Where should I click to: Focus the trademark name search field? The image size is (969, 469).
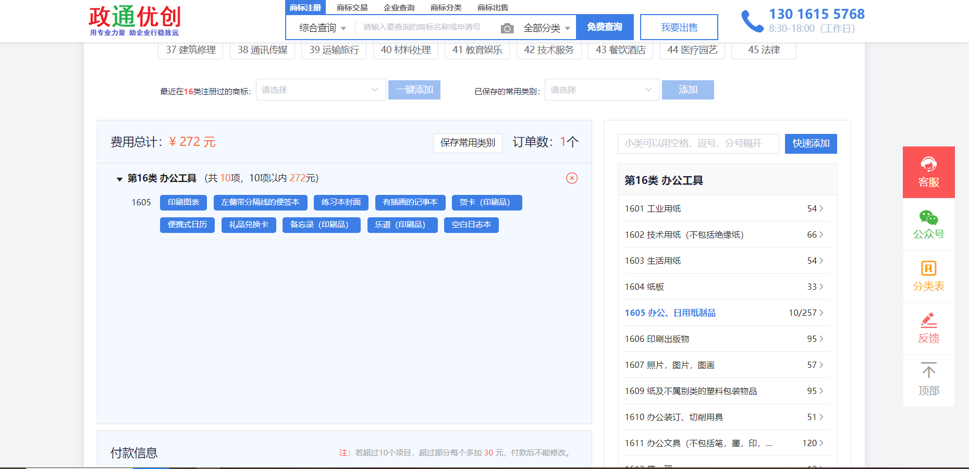tap(426, 27)
